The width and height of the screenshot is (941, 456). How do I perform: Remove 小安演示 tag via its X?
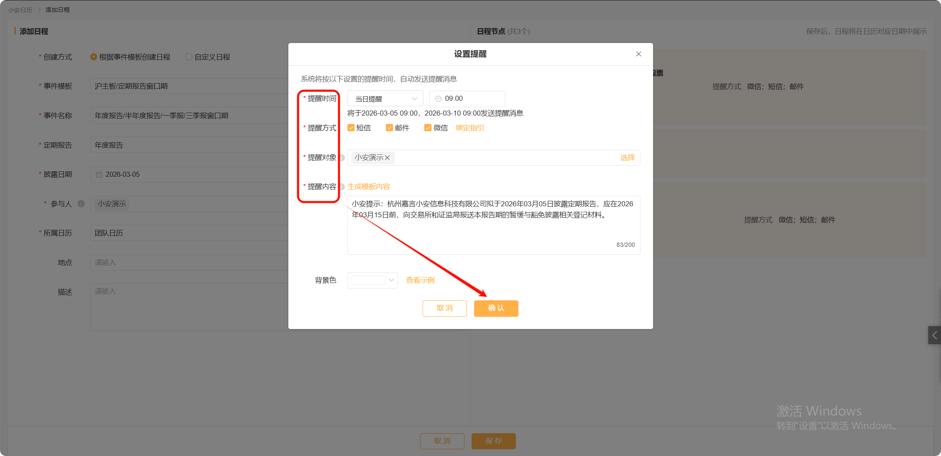387,158
